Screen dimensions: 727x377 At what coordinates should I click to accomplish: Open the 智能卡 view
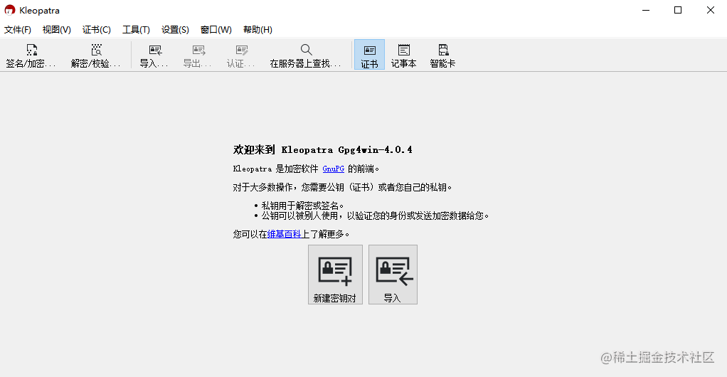[442, 55]
